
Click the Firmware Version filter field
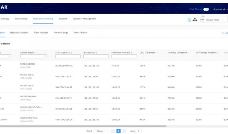click(124, 56)
